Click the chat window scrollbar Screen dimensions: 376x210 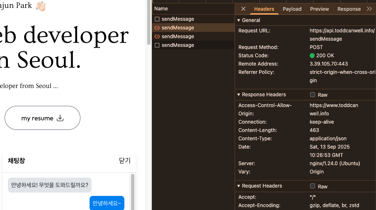click(132, 192)
